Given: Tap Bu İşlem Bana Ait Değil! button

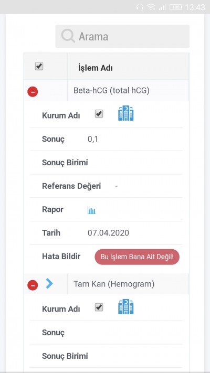Looking at the screenshot, I should tap(137, 257).
